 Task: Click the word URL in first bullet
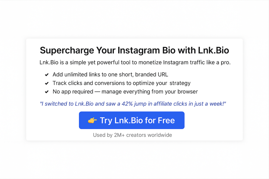point(163,75)
